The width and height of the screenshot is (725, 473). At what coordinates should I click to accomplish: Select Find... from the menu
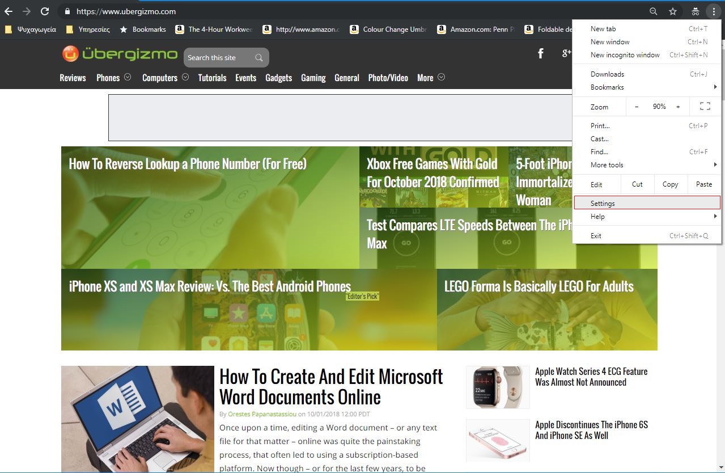[647, 152]
